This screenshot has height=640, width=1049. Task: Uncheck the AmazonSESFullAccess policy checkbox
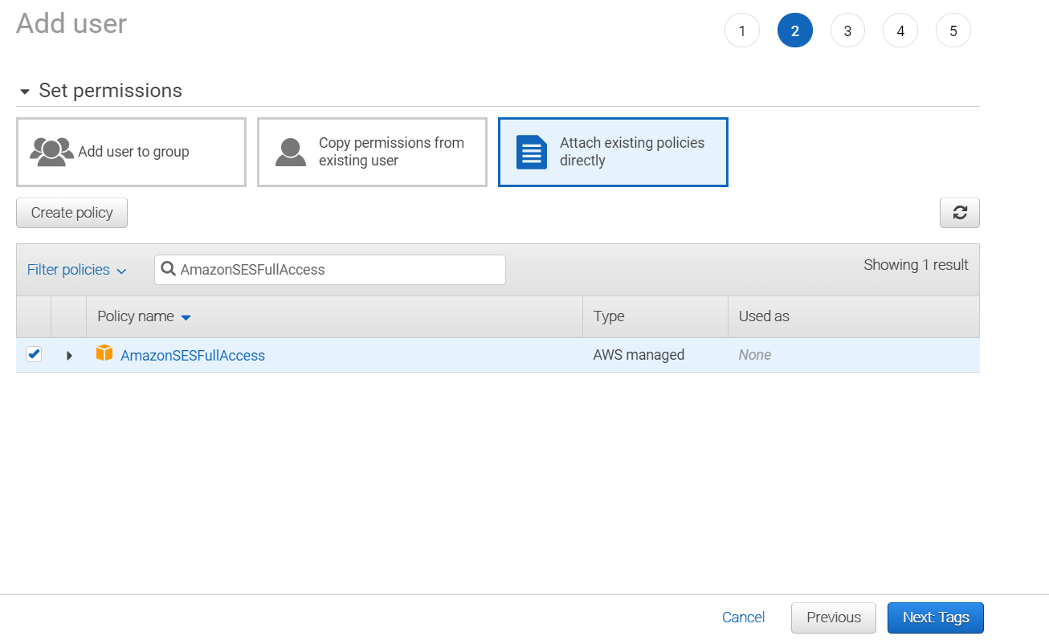tap(34, 354)
